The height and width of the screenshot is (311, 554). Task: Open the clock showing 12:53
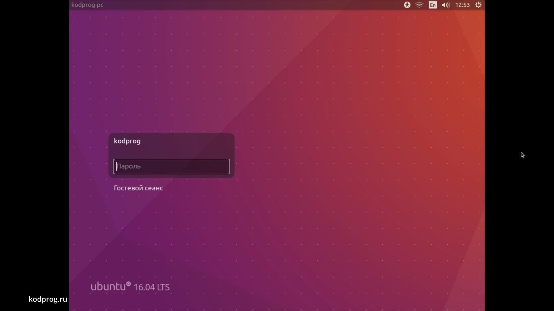(x=462, y=5)
